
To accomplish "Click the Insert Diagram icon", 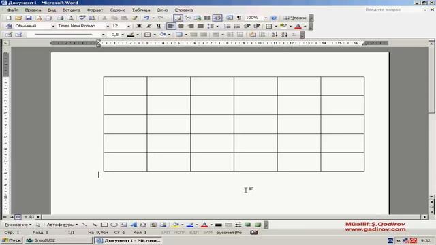I will click(x=143, y=225).
